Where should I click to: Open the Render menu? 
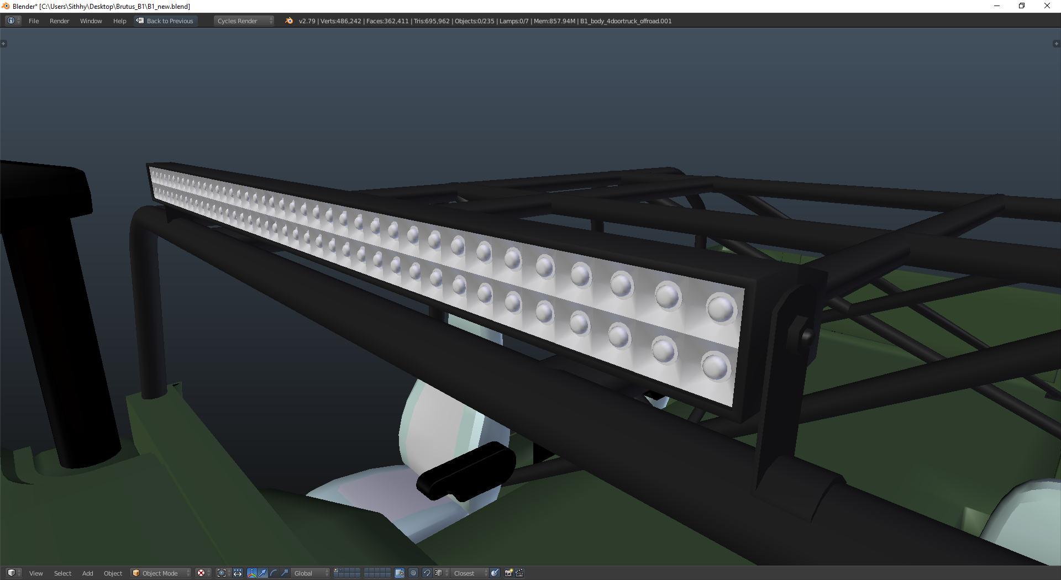point(60,21)
